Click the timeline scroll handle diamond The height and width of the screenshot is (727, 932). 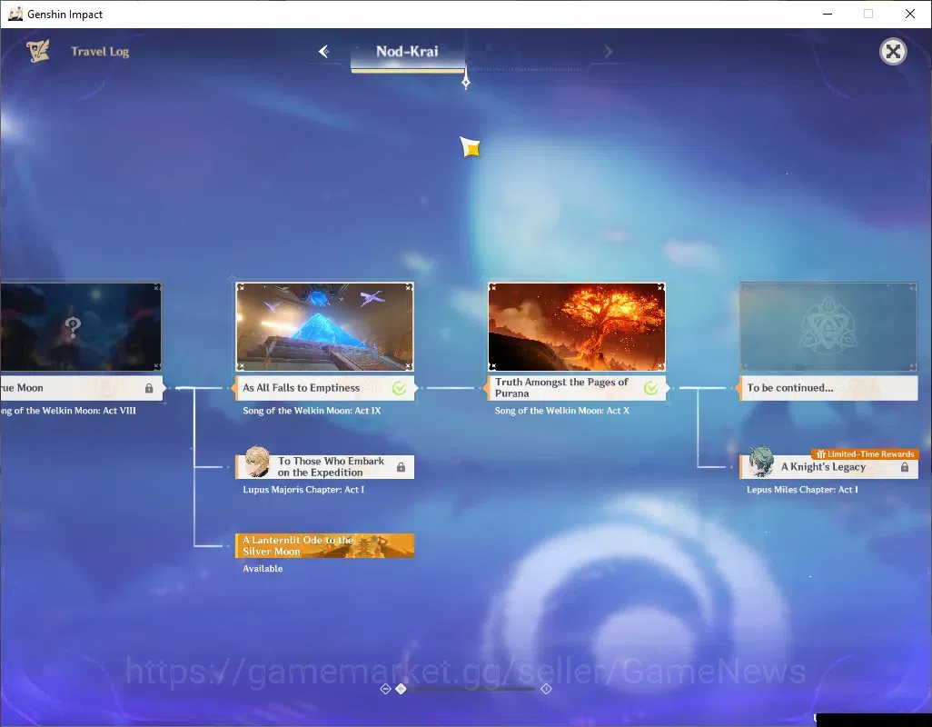tap(402, 688)
